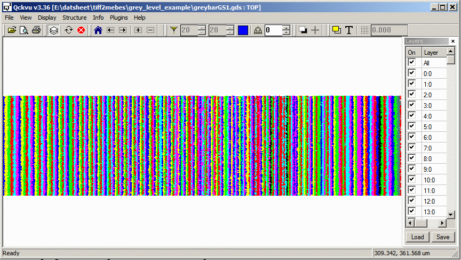The image size is (461, 260).
Task: Toggle layer 11:0 checkbox
Action: click(411, 190)
